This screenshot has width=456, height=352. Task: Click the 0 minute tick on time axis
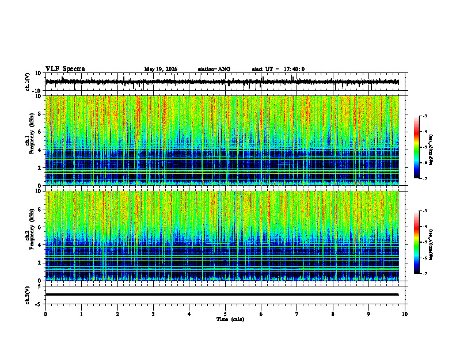pos(45,314)
